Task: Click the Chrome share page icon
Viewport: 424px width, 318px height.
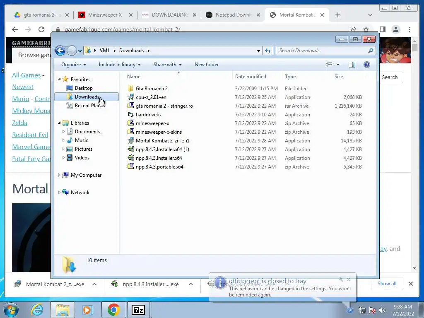Action: pos(353,29)
